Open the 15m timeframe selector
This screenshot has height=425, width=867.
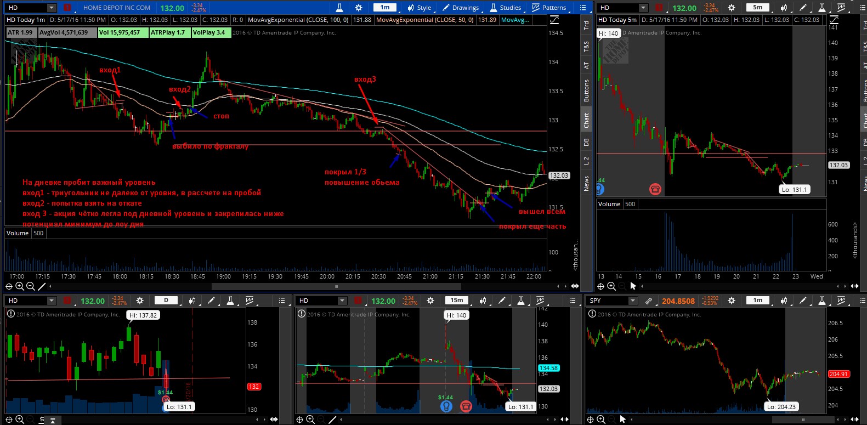pyautogui.click(x=457, y=301)
